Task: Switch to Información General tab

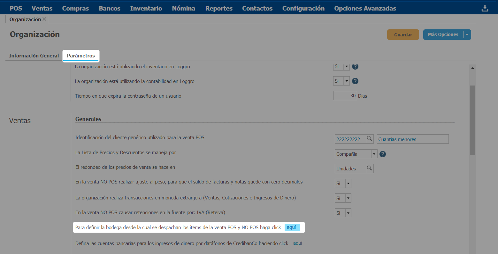Action: pyautogui.click(x=34, y=56)
